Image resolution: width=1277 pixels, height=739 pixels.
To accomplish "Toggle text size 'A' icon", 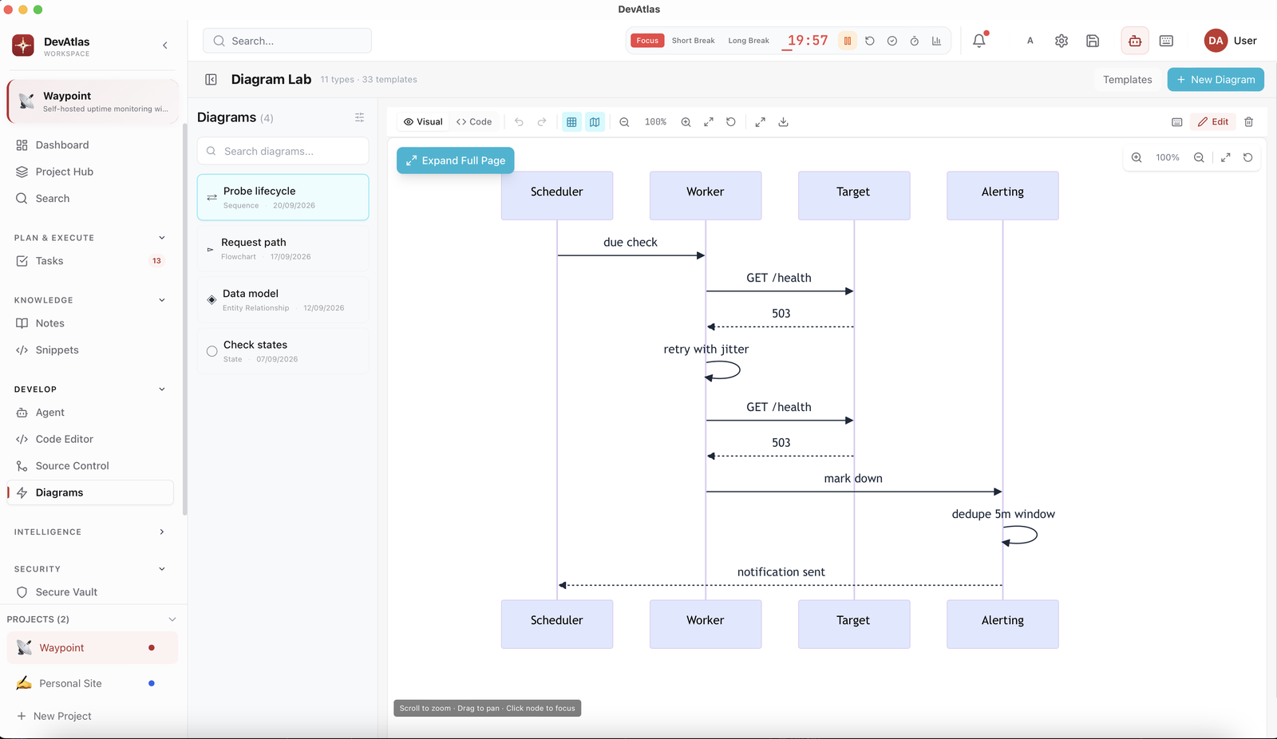I will 1030,41.
